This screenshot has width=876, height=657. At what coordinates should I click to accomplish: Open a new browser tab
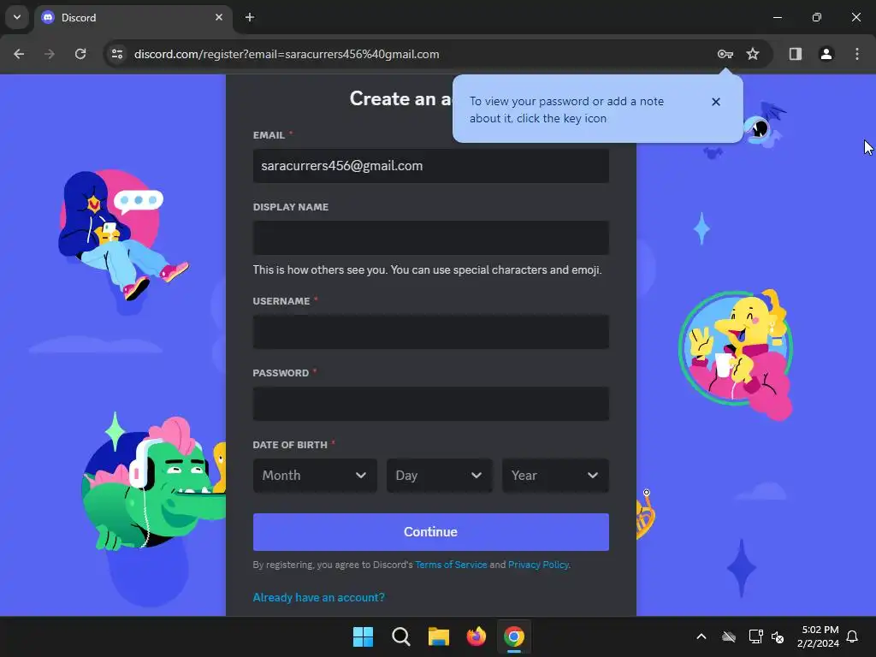pos(250,17)
